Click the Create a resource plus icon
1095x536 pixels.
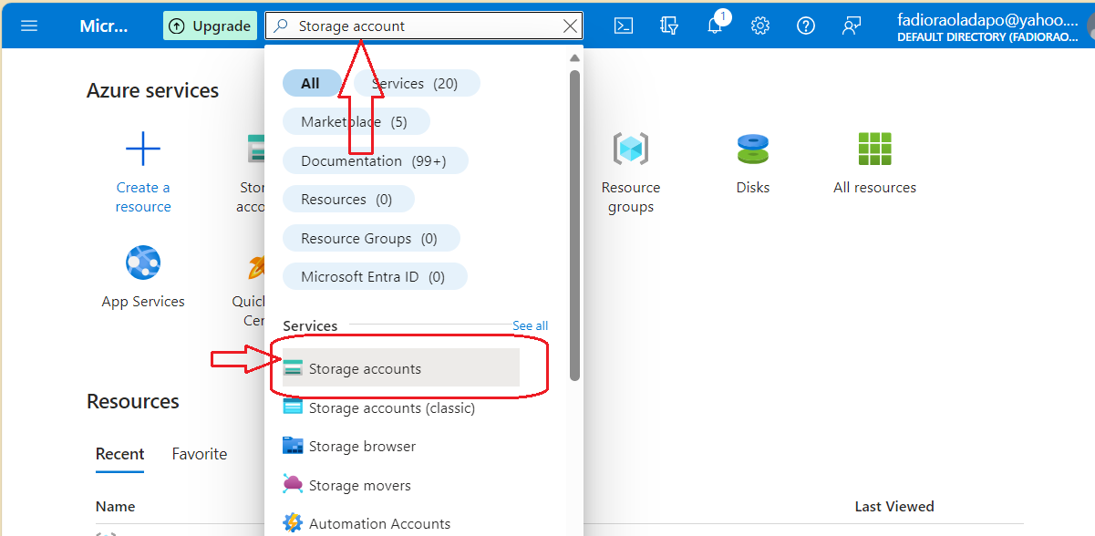[x=143, y=148]
